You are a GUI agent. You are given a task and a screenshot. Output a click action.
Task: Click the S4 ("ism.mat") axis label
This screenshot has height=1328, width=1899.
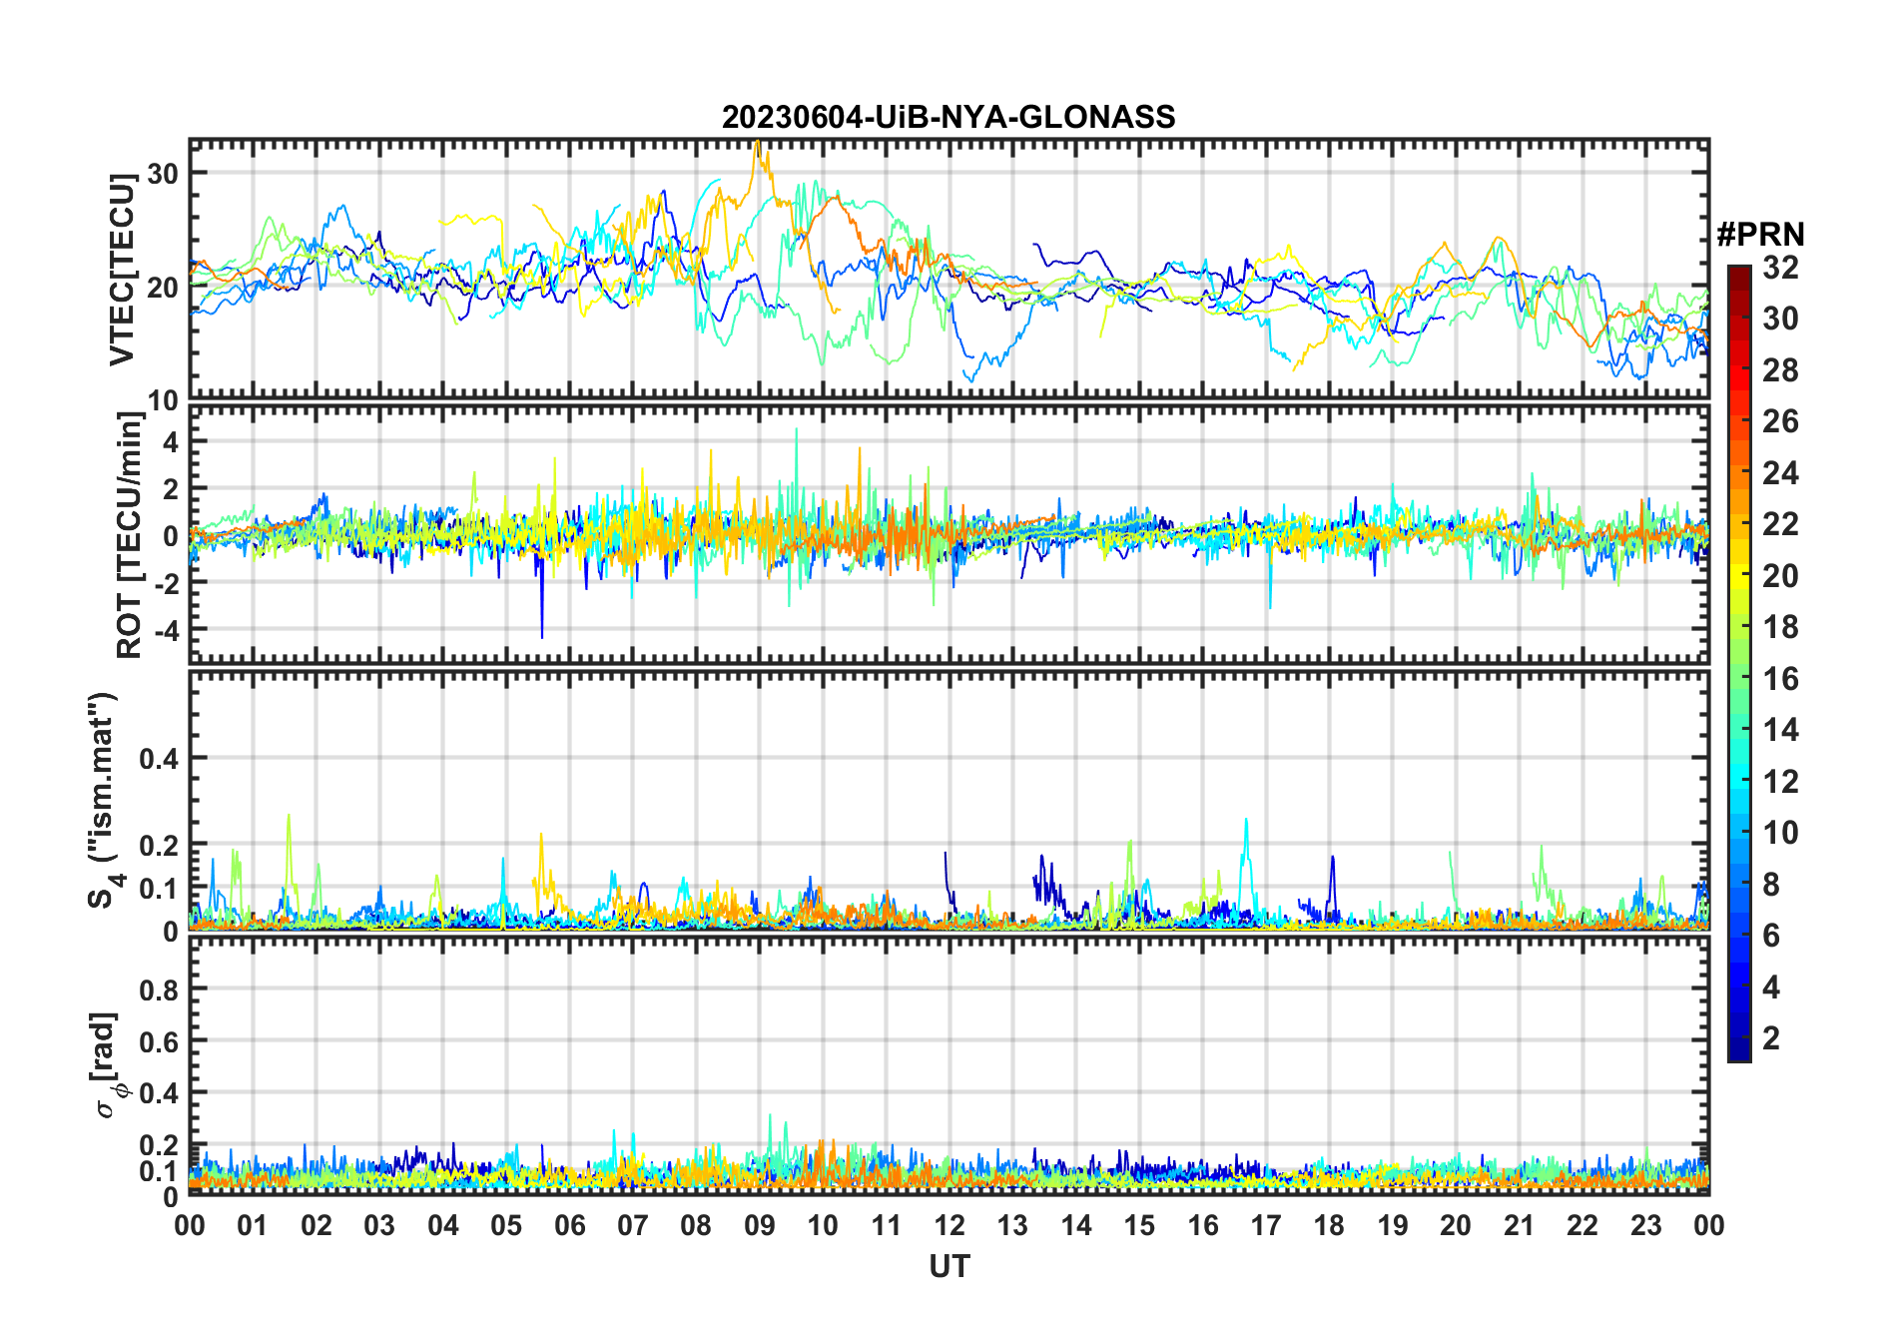(104, 800)
